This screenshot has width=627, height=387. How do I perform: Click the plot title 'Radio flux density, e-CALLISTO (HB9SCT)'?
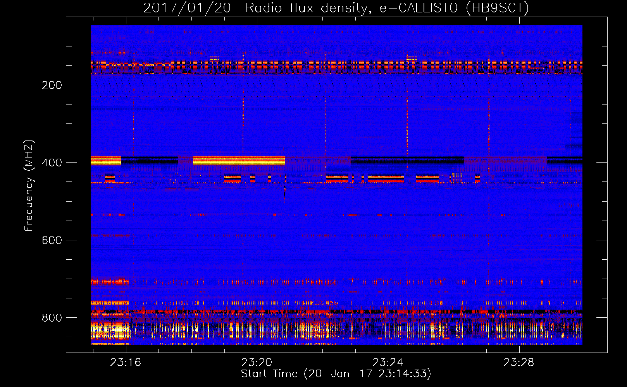[387, 8]
